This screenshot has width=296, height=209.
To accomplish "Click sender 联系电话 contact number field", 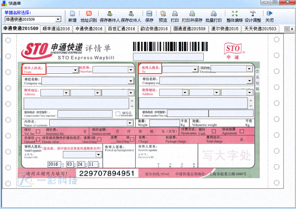I will (85, 114).
